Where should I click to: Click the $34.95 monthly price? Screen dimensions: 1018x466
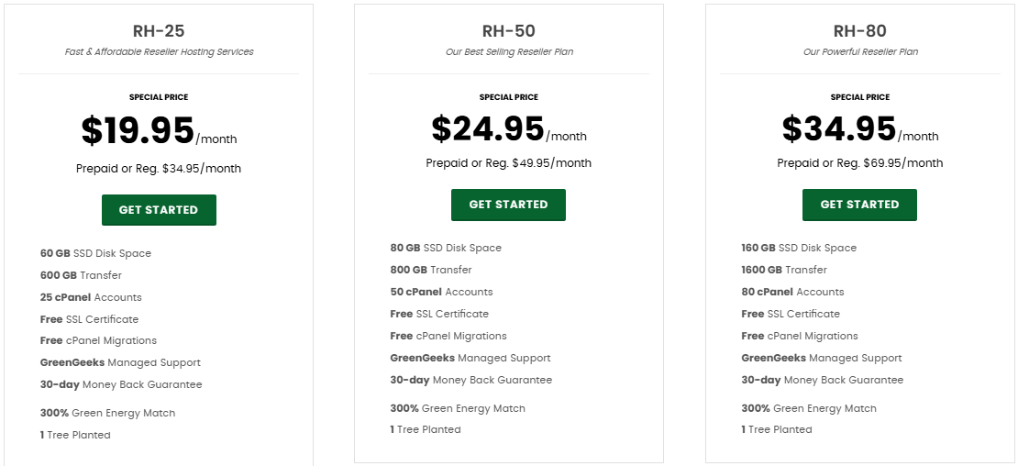[x=839, y=128]
